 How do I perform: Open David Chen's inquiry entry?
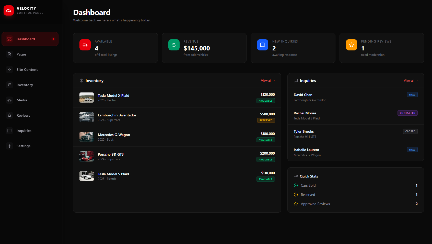(303, 95)
